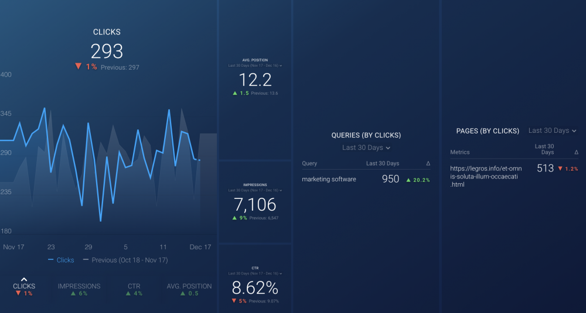Select the Avg. Position metric tab
This screenshot has height=313, width=586.
point(189,287)
